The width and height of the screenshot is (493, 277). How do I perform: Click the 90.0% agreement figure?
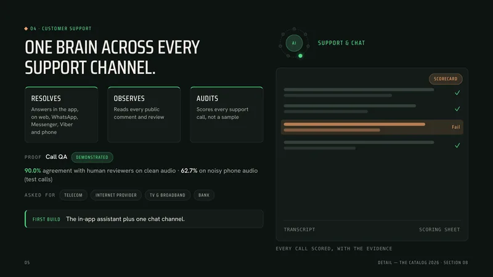33,171
